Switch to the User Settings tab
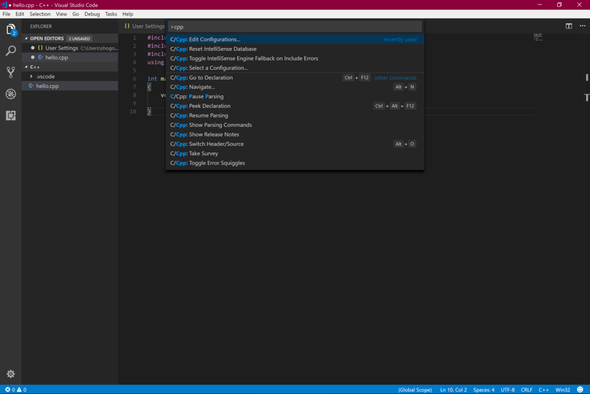This screenshot has width=590, height=394. click(145, 26)
